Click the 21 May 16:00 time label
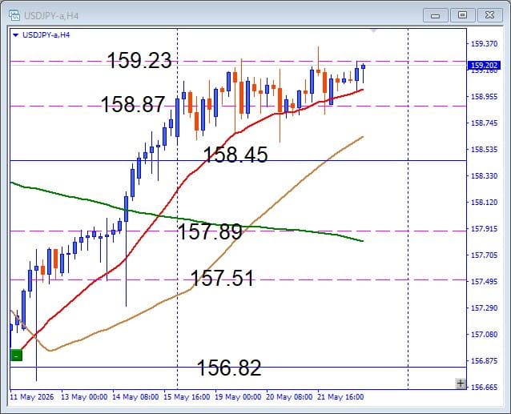This screenshot has height=414, width=511. [x=340, y=397]
